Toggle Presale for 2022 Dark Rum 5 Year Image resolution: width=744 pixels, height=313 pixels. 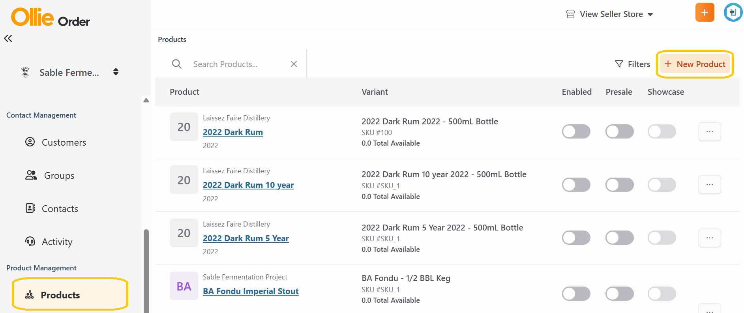pos(620,238)
